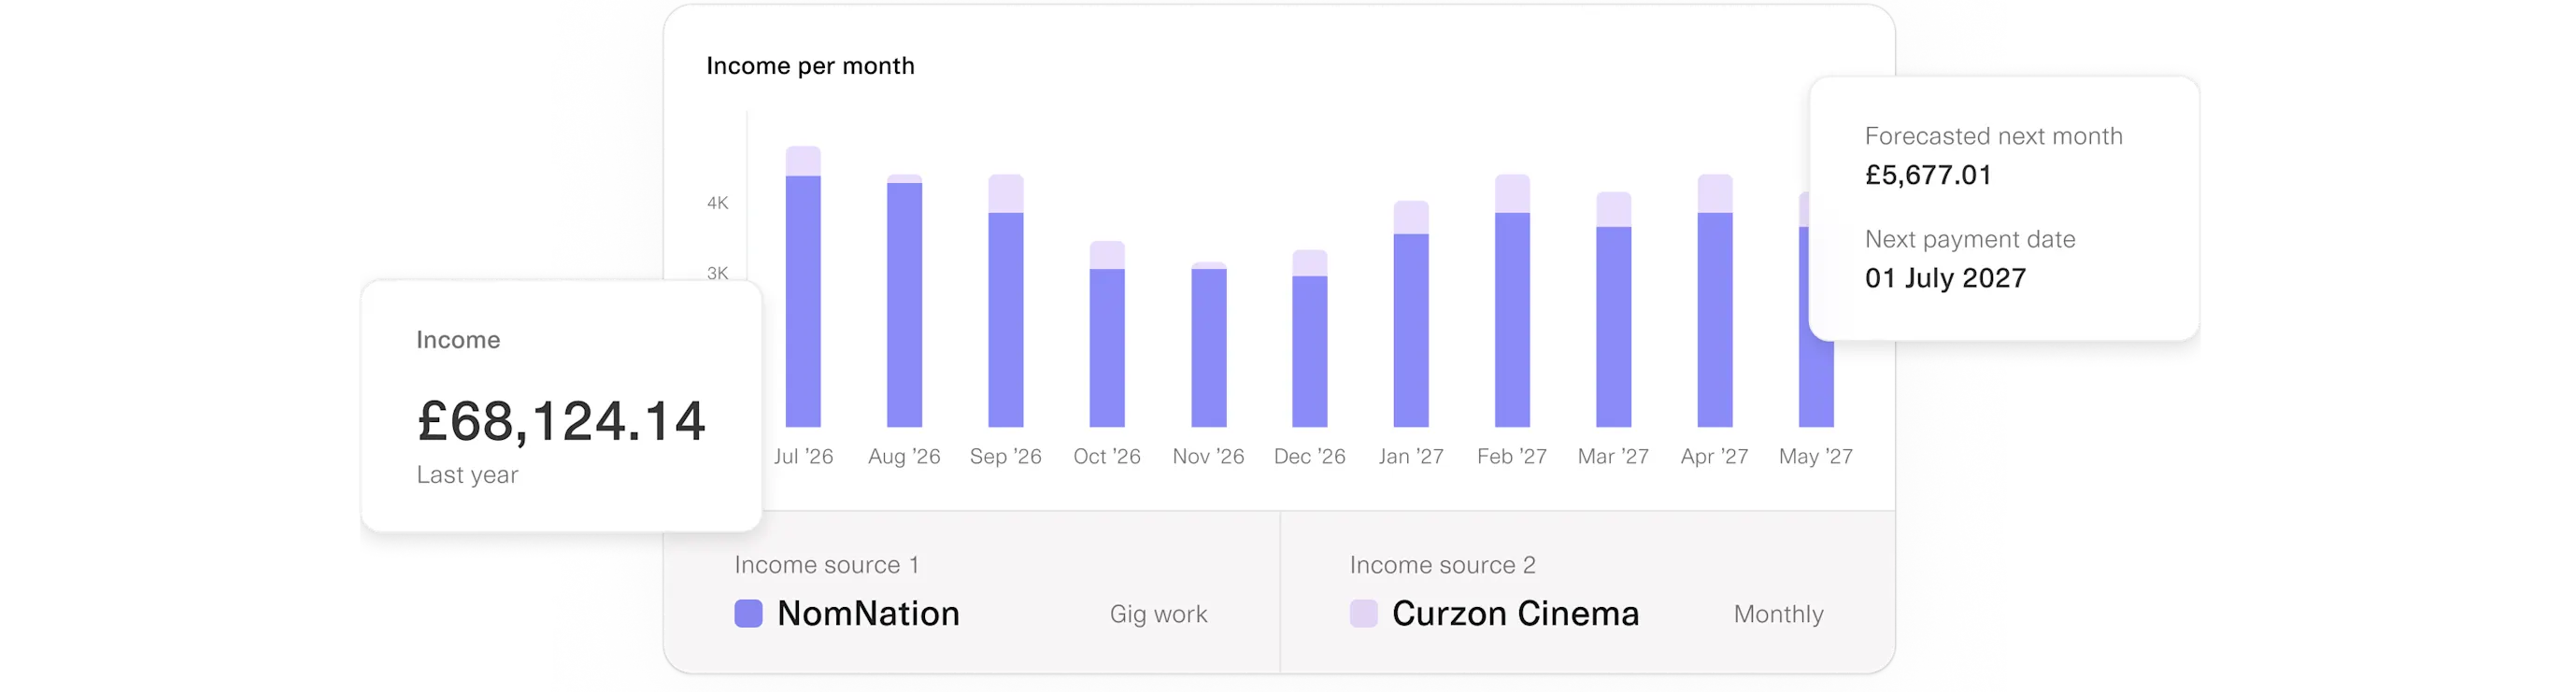Select the Jul '26 income bar
The width and height of the screenshot is (2562, 692).
(804, 287)
